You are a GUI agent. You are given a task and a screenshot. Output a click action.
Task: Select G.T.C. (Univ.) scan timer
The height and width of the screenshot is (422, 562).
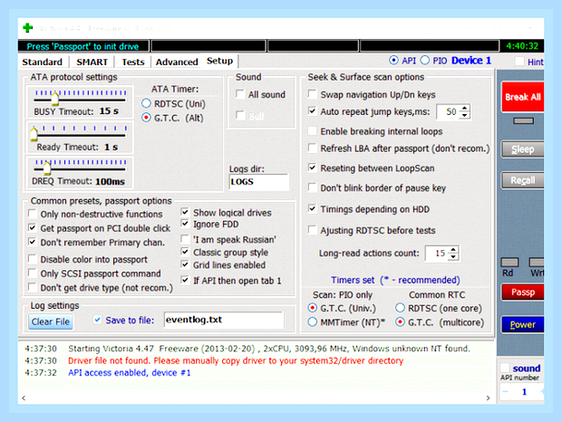click(x=313, y=308)
